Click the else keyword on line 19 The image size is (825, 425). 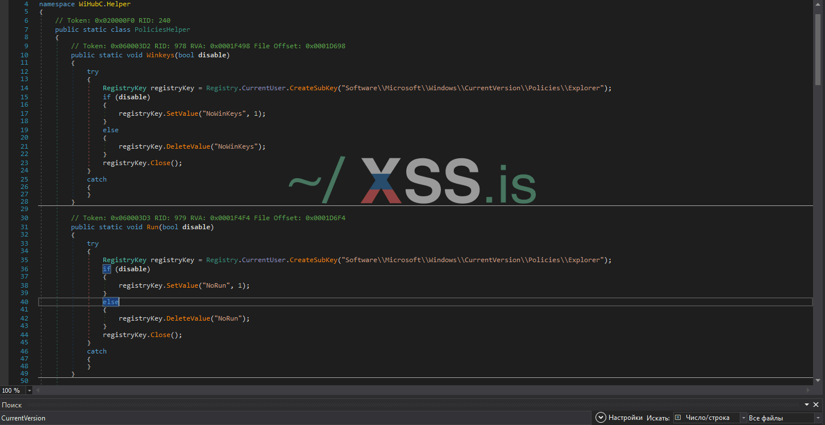111,130
